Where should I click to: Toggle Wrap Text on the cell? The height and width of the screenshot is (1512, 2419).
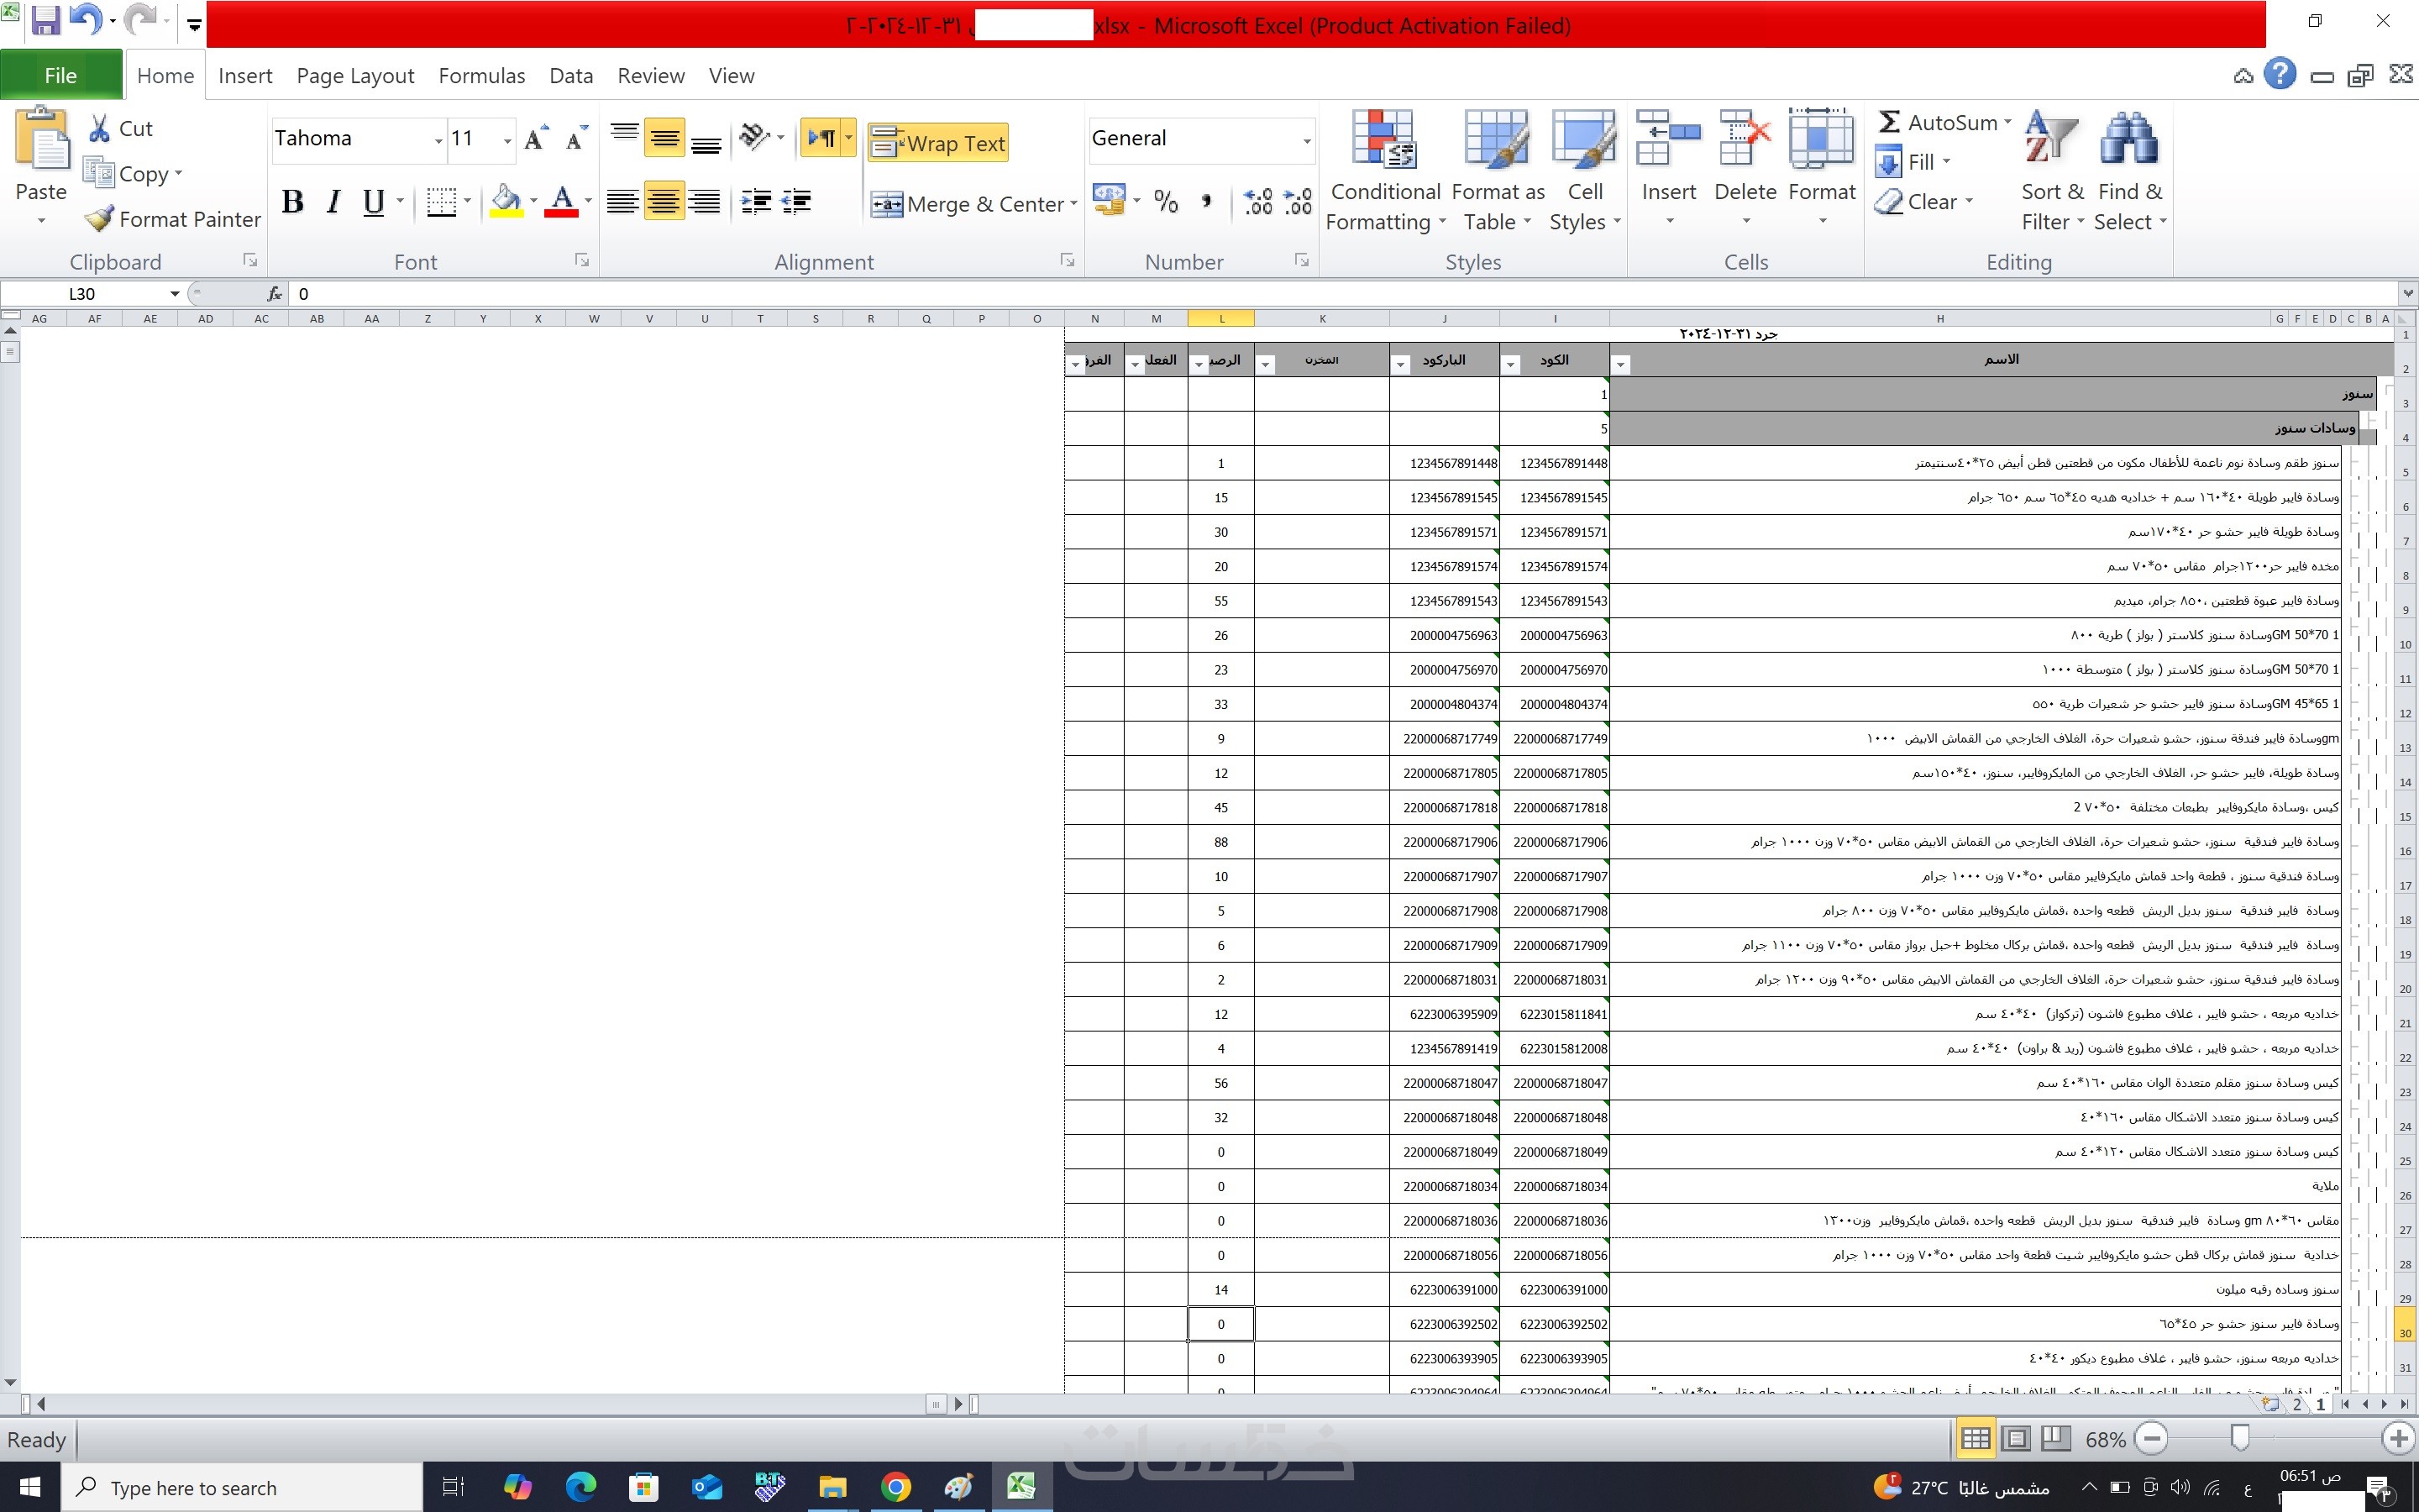(937, 144)
